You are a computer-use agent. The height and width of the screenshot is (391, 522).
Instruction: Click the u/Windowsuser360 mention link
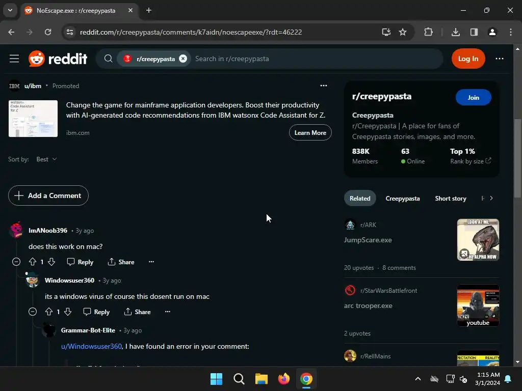click(92, 346)
